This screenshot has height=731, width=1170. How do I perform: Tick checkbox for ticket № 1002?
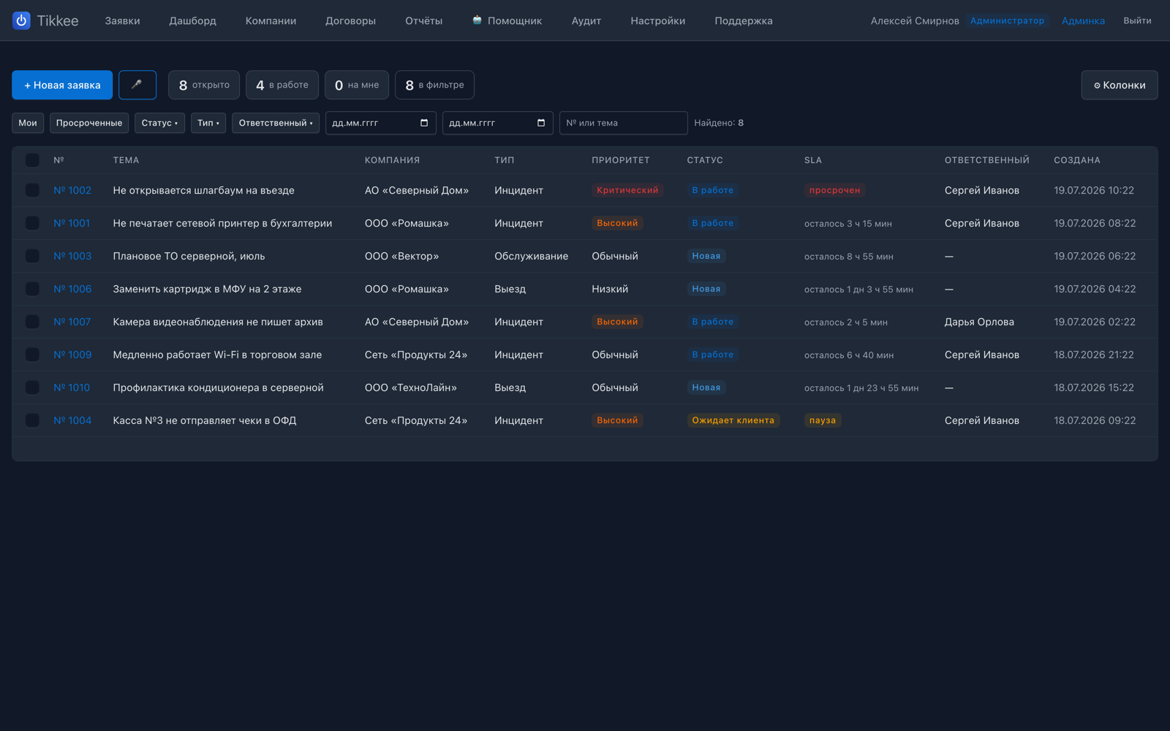click(32, 190)
